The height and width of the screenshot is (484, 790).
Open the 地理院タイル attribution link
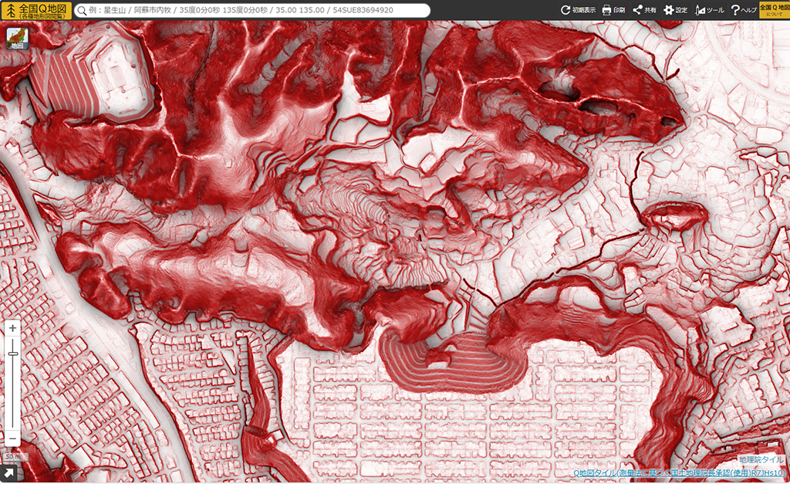[x=761, y=459]
